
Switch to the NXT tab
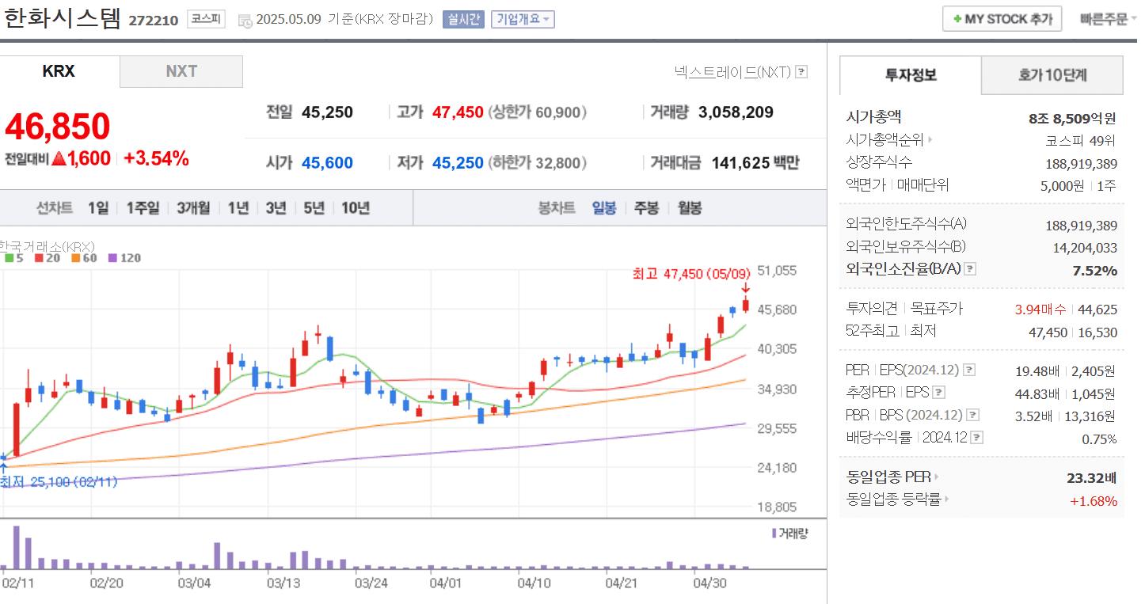click(181, 71)
